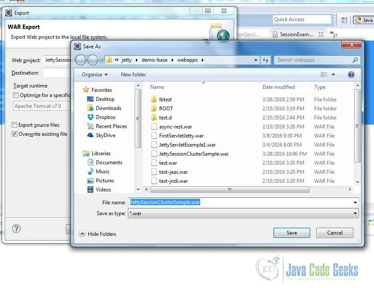Sort files by Date modified column header

pos(278,87)
